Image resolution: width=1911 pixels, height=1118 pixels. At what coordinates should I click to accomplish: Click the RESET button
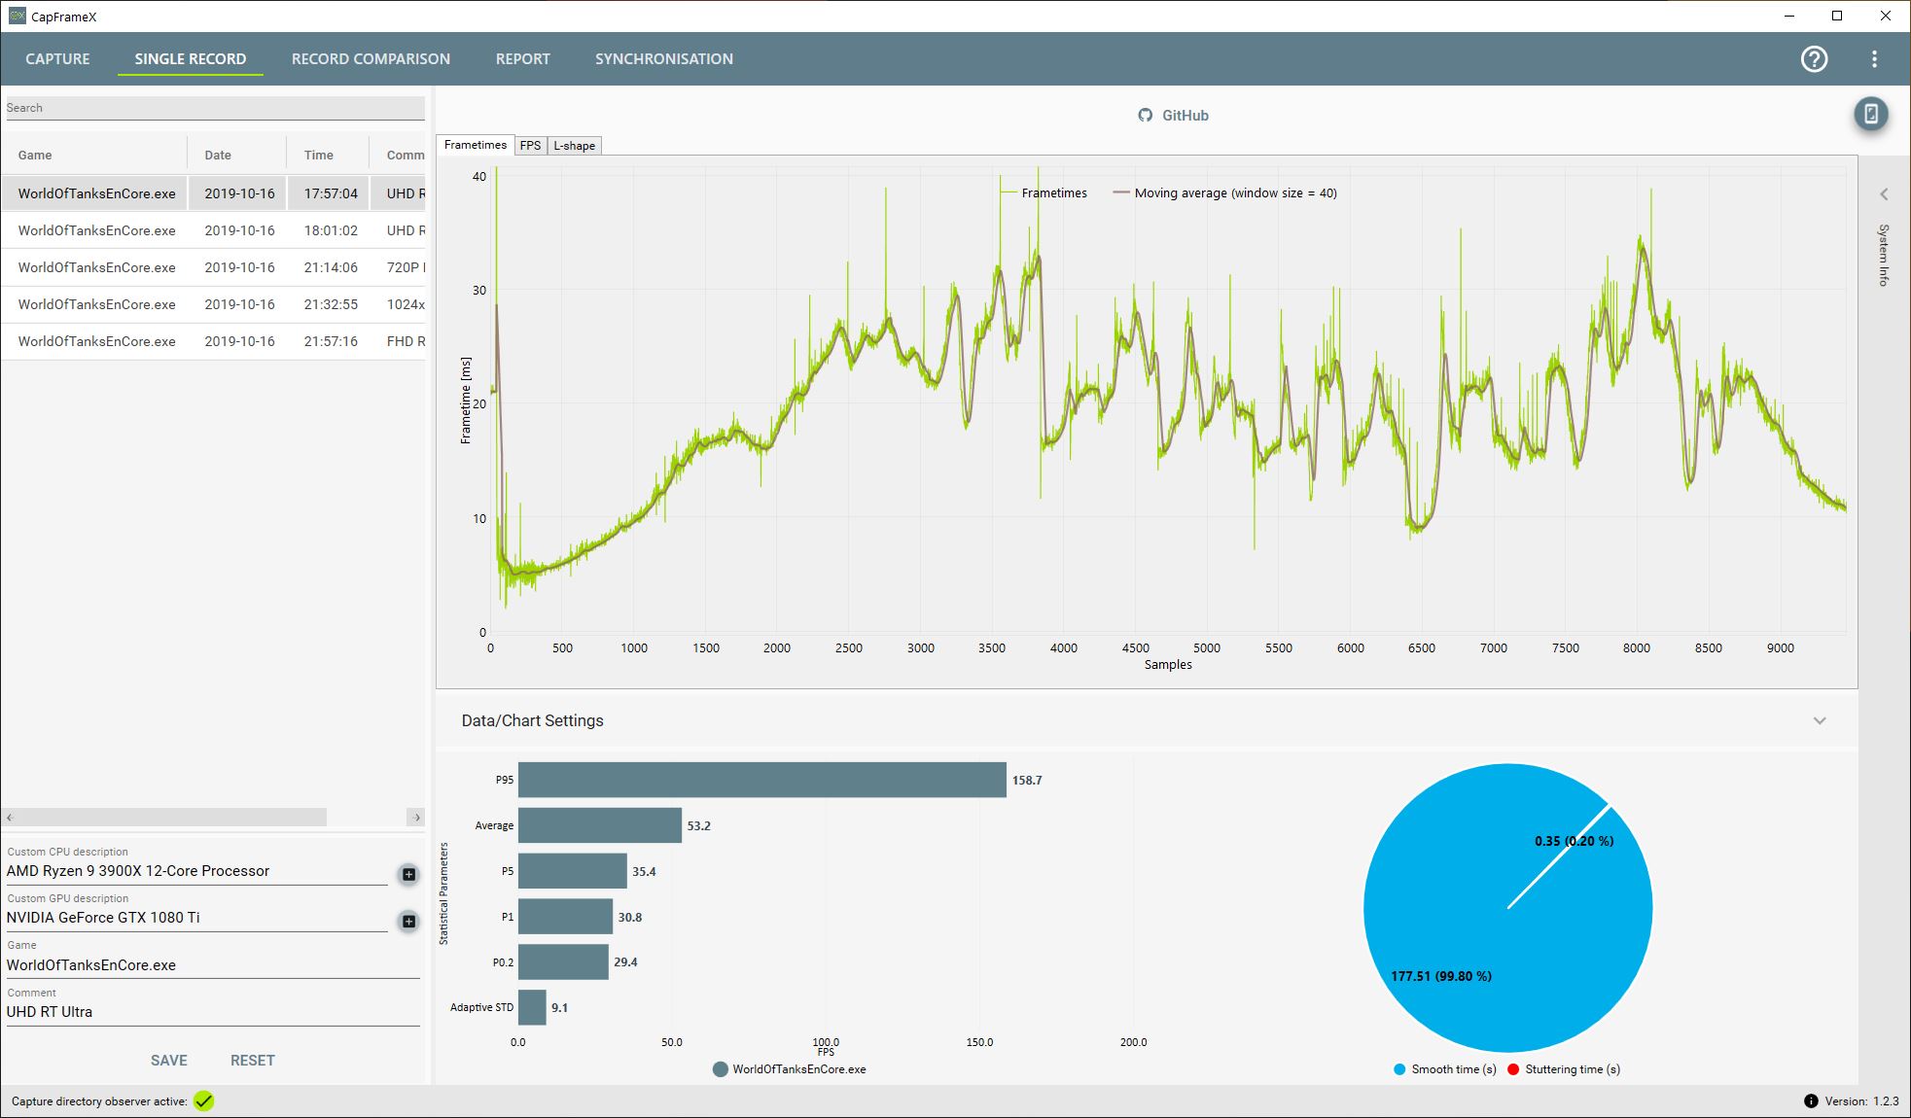click(252, 1060)
